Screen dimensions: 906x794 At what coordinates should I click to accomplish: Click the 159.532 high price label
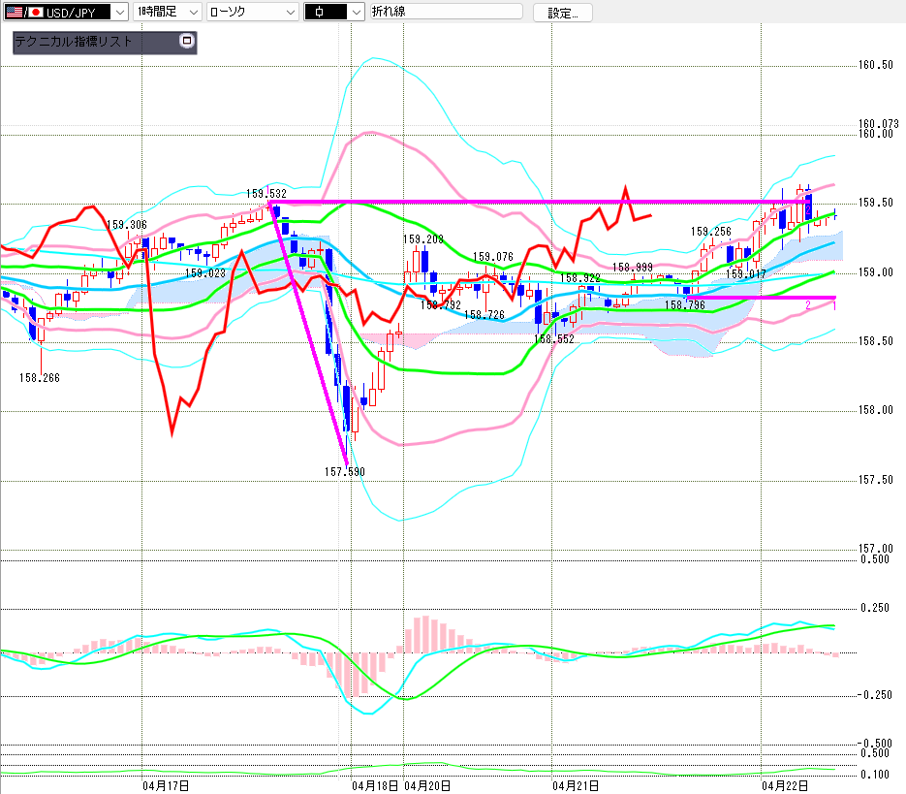click(x=264, y=194)
